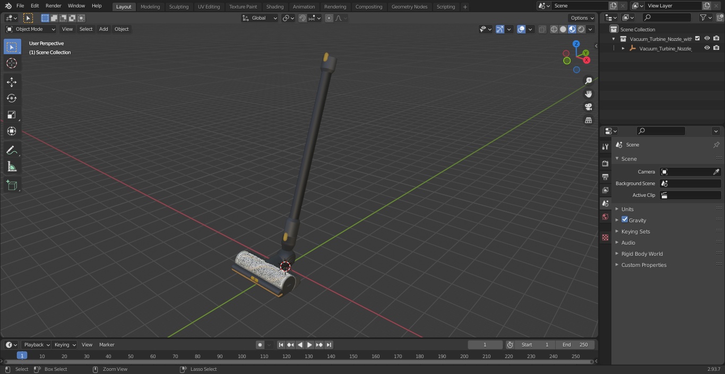Open the Keying dropdown in timeline
725x374 pixels.
(65, 345)
